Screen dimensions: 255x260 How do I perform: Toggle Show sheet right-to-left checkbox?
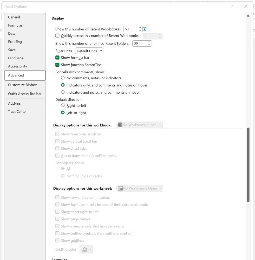click(57, 212)
